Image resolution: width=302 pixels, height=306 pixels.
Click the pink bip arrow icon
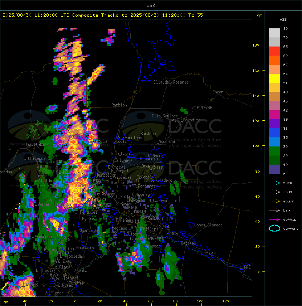point(274,210)
